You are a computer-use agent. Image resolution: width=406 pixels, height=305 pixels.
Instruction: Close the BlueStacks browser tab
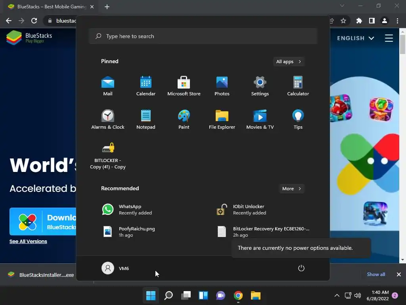92,7
